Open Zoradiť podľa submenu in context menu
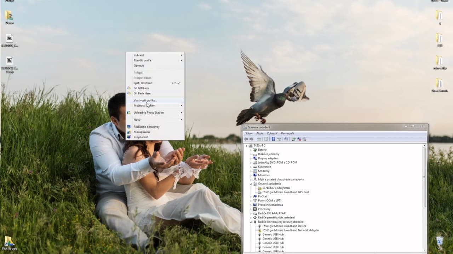 pos(155,60)
